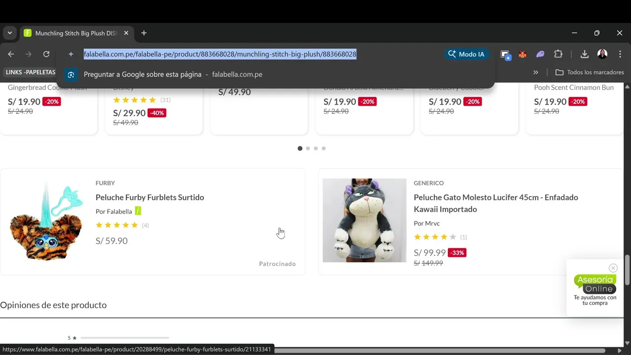631x355 pixels.
Task: Click the S/ 49.90 price without discount
Action: [235, 92]
